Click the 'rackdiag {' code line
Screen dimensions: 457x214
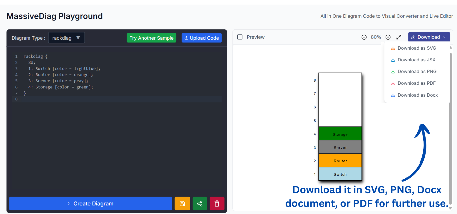click(x=35, y=56)
